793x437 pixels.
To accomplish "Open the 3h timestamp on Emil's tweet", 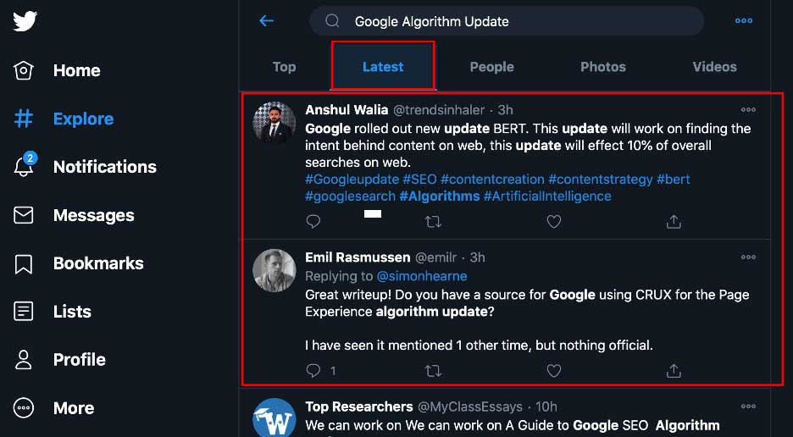I will point(477,257).
